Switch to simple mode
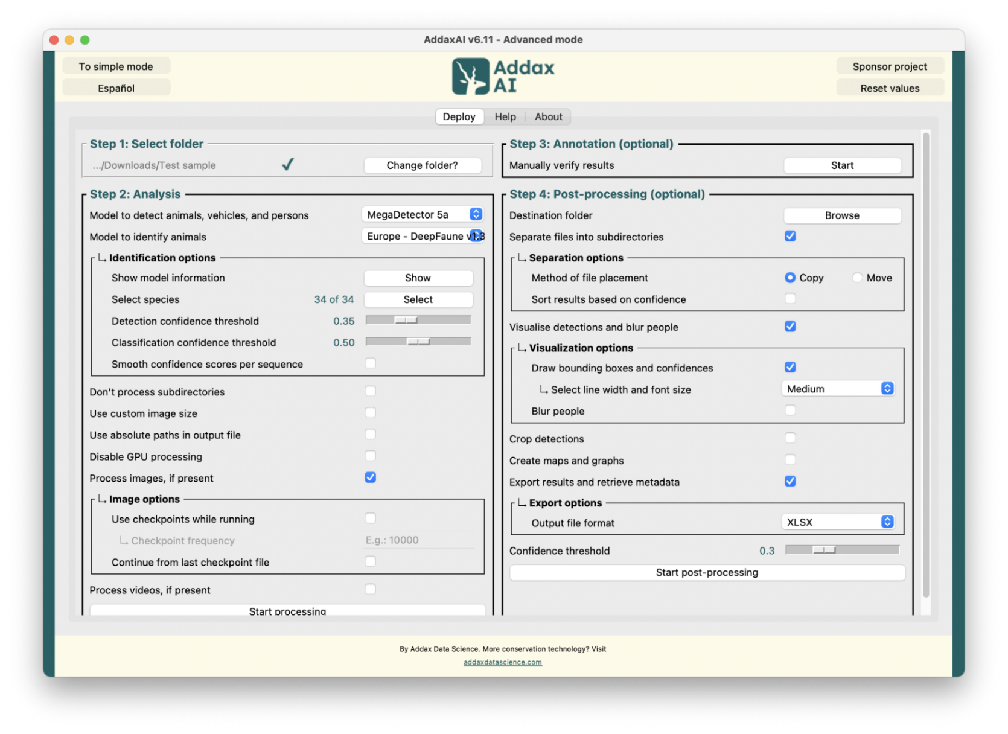The height and width of the screenshot is (734, 1008). tap(116, 66)
